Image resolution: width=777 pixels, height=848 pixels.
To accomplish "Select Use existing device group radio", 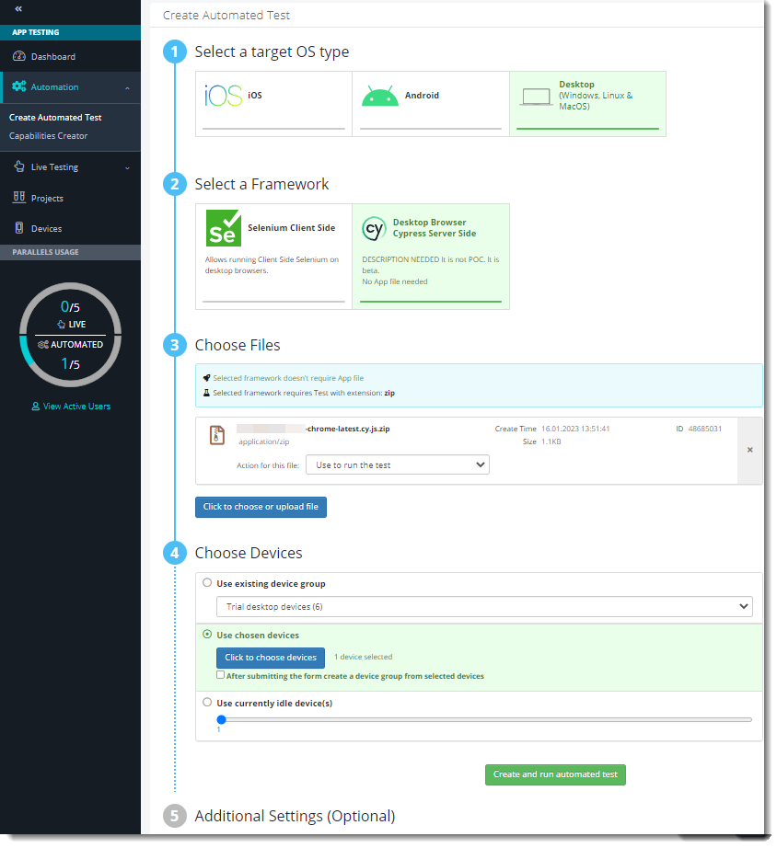I will coord(207,583).
